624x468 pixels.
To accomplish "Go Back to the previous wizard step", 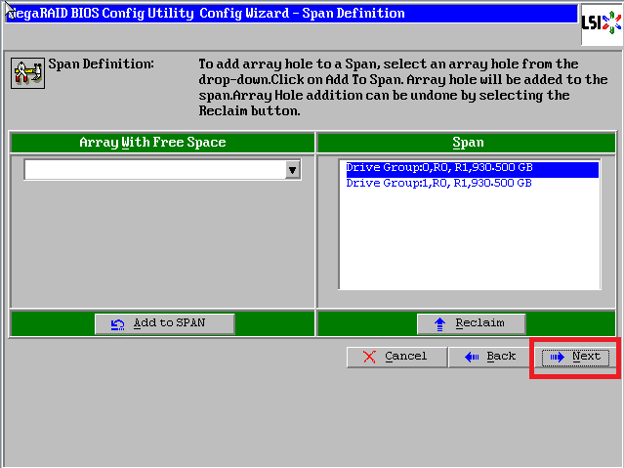I will click(x=491, y=357).
